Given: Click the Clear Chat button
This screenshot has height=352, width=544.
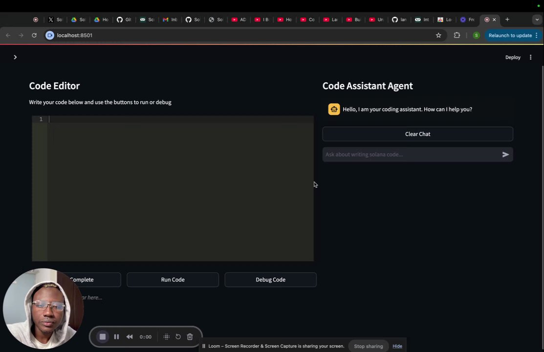Looking at the screenshot, I should [418, 134].
